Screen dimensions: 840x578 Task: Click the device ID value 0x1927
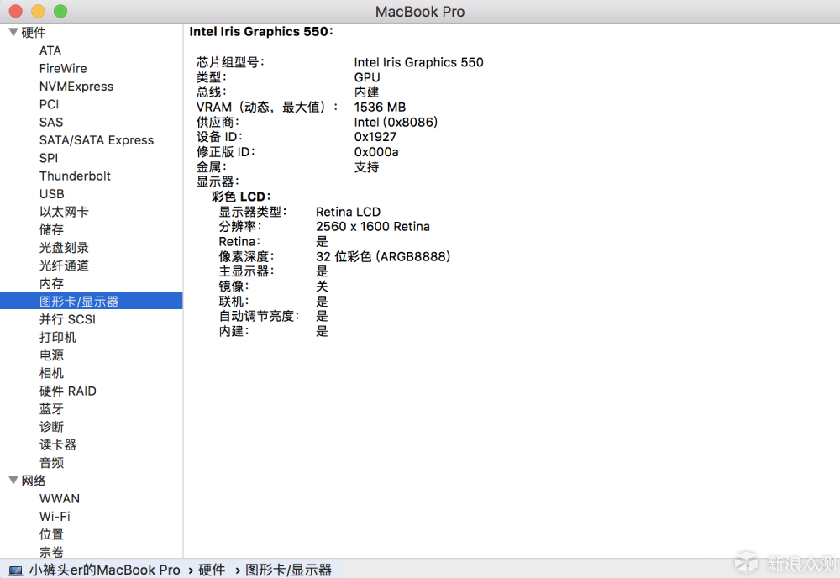375,137
